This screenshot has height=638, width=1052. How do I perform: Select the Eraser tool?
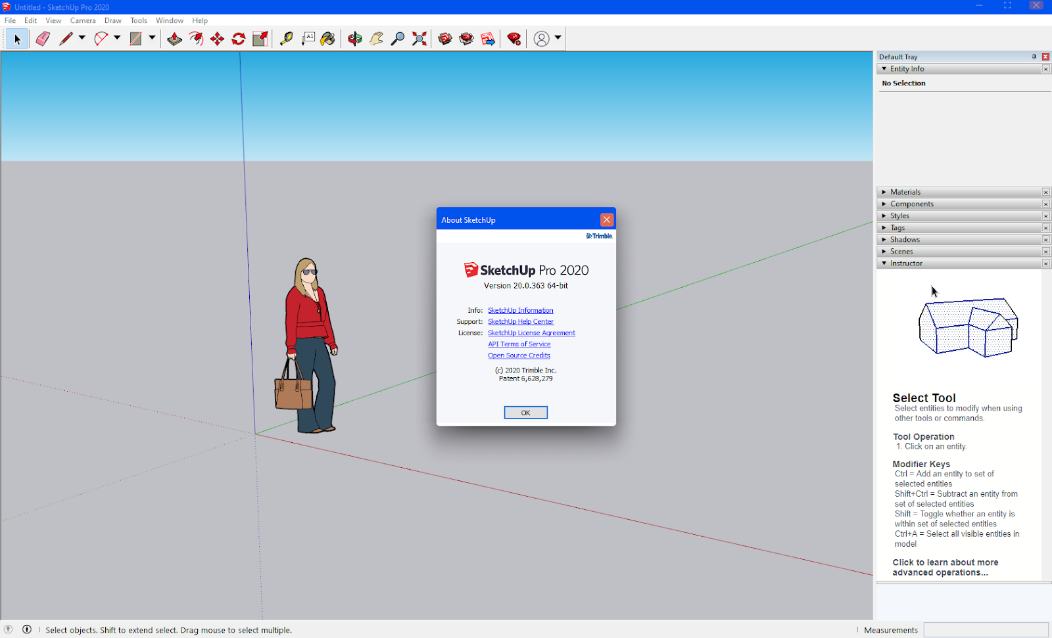42,38
